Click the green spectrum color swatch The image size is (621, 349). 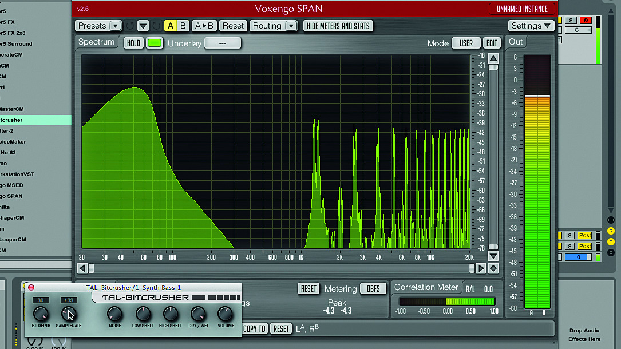pyautogui.click(x=155, y=43)
